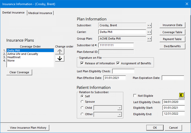
Task: Expand the Other relation dropdown
Action: click(120, 114)
